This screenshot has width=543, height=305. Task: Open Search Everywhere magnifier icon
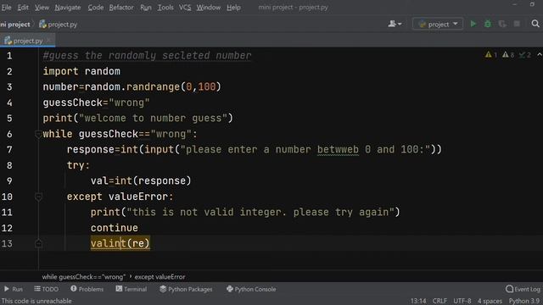[535, 24]
